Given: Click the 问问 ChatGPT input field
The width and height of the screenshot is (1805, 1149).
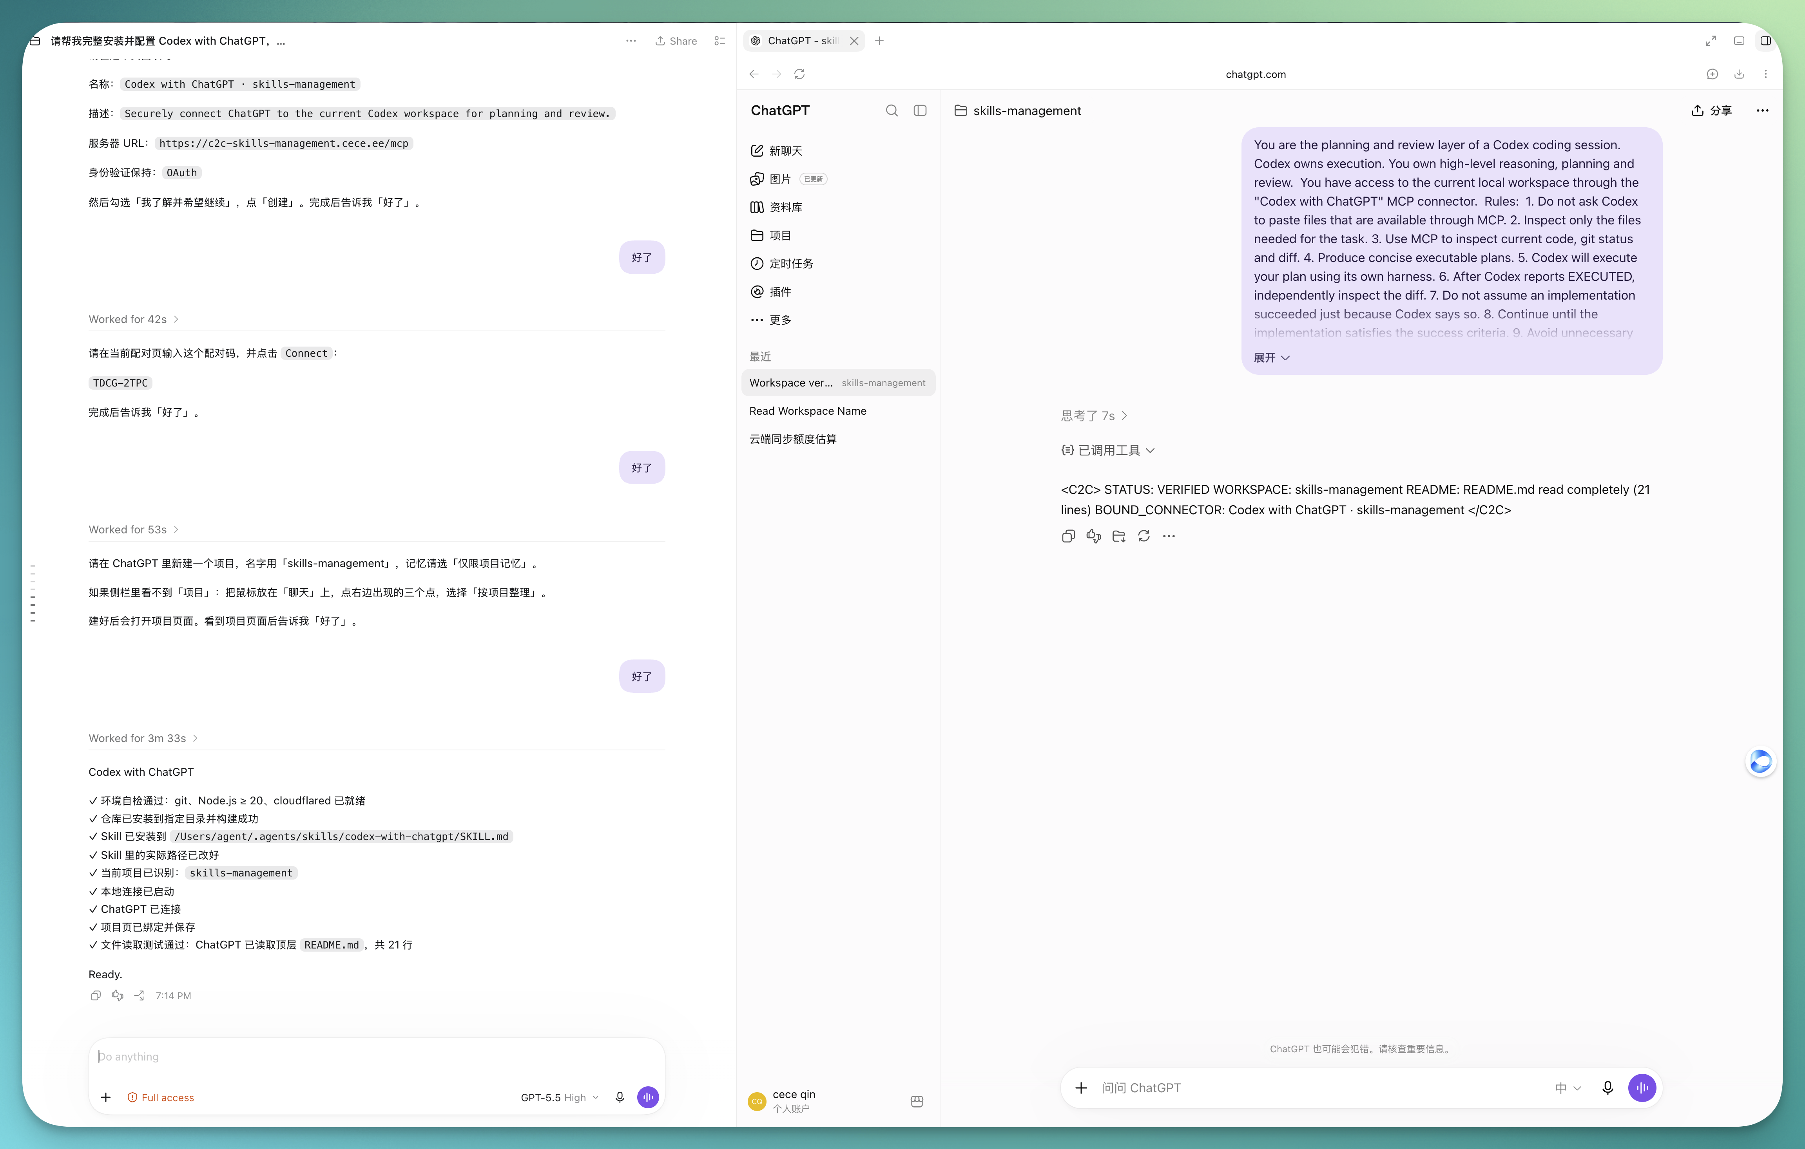Looking at the screenshot, I should [1319, 1088].
